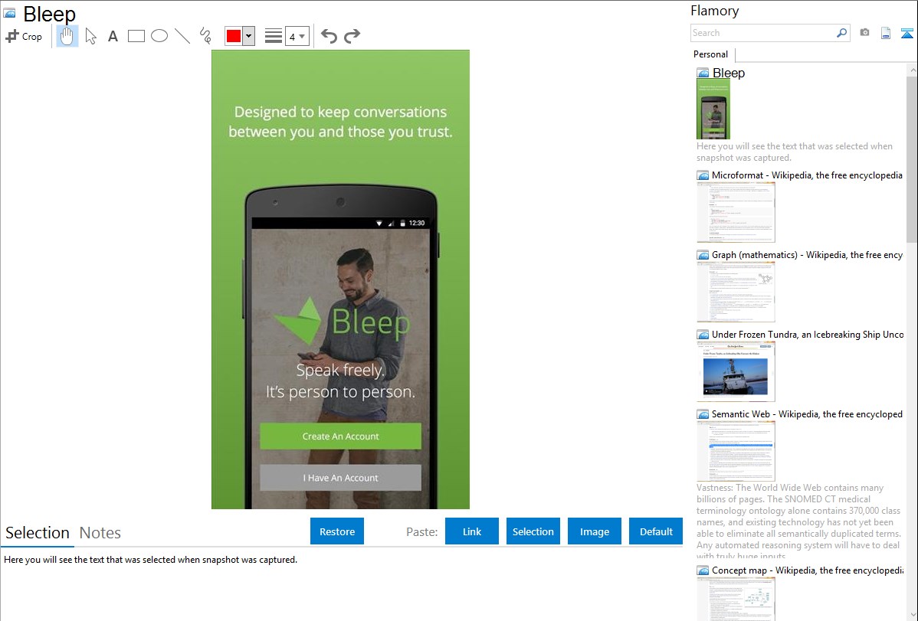
Task: Open the Microformat Wikipedia snapshot thumbnail
Action: (736, 212)
